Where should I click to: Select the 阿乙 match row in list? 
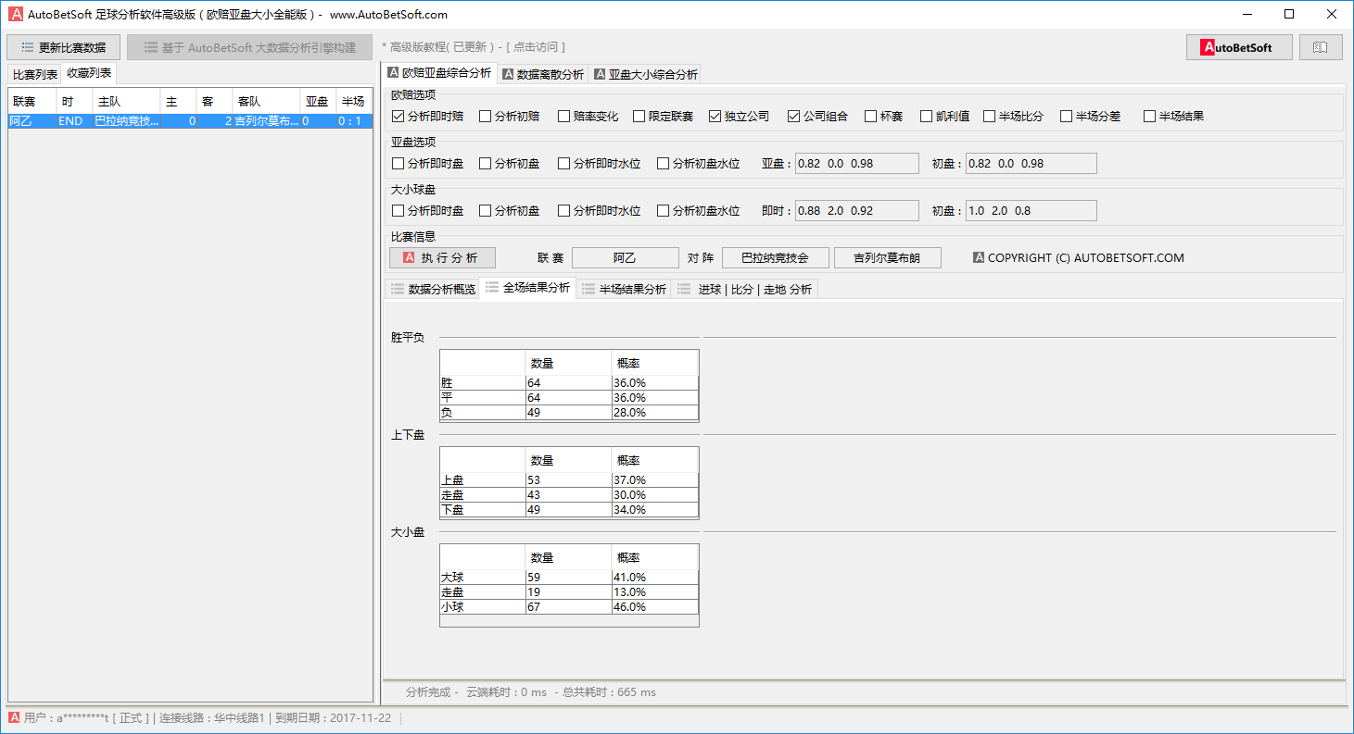[x=190, y=120]
